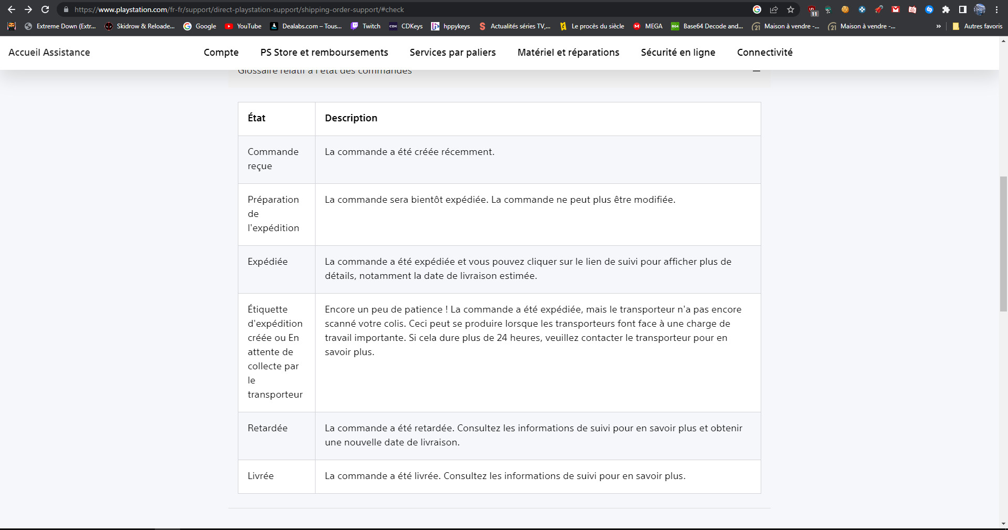Open the share page icon

point(774,9)
